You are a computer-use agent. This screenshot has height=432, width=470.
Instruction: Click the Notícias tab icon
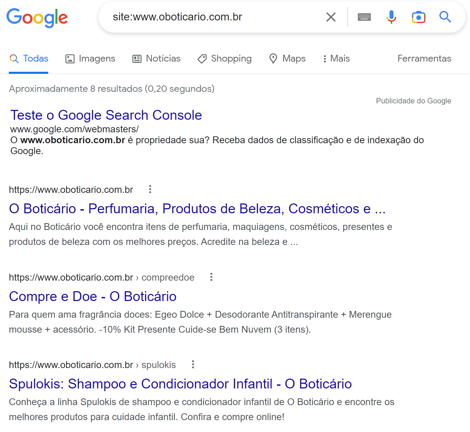tap(137, 59)
